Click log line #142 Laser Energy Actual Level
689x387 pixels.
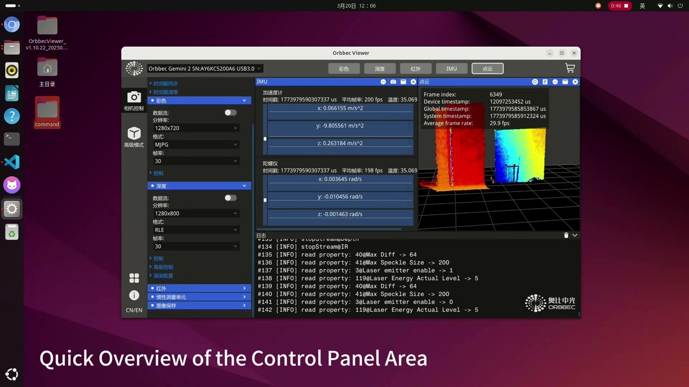368,310
